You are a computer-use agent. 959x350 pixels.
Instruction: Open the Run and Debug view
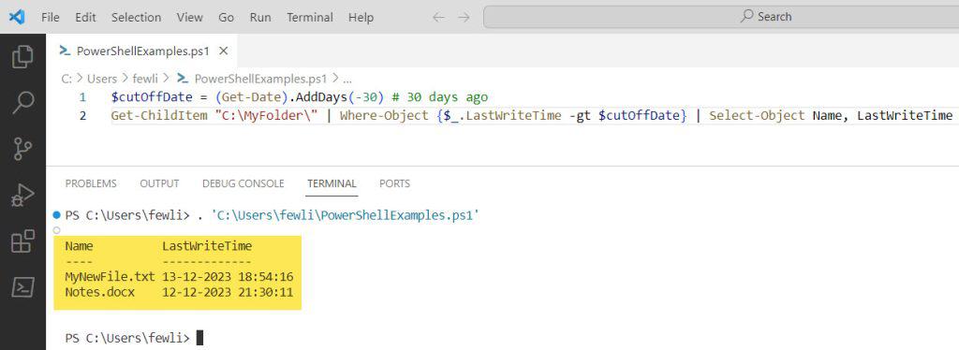click(22, 196)
